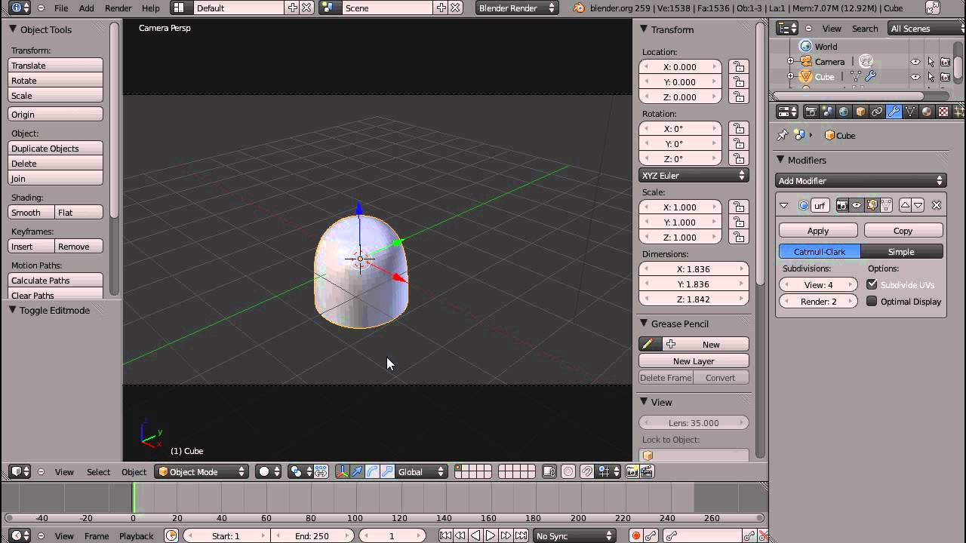Click the OpenGL render animation clapper icon

click(647, 471)
